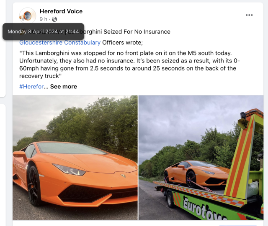The image size is (268, 226).
Task: Click the Lamborghini headlight in left photo
Action: click(x=69, y=170)
